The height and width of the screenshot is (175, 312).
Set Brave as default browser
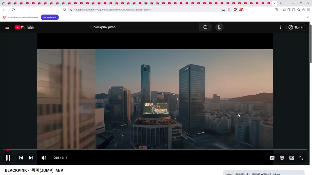point(49,17)
